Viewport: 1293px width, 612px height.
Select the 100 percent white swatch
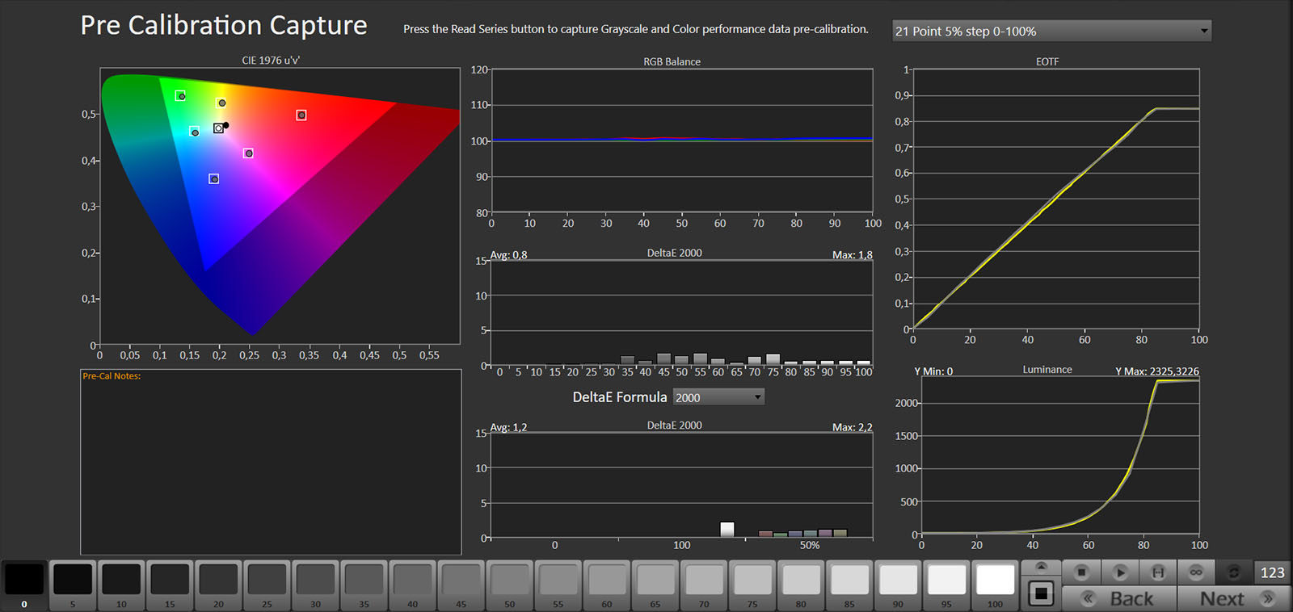coord(995,581)
